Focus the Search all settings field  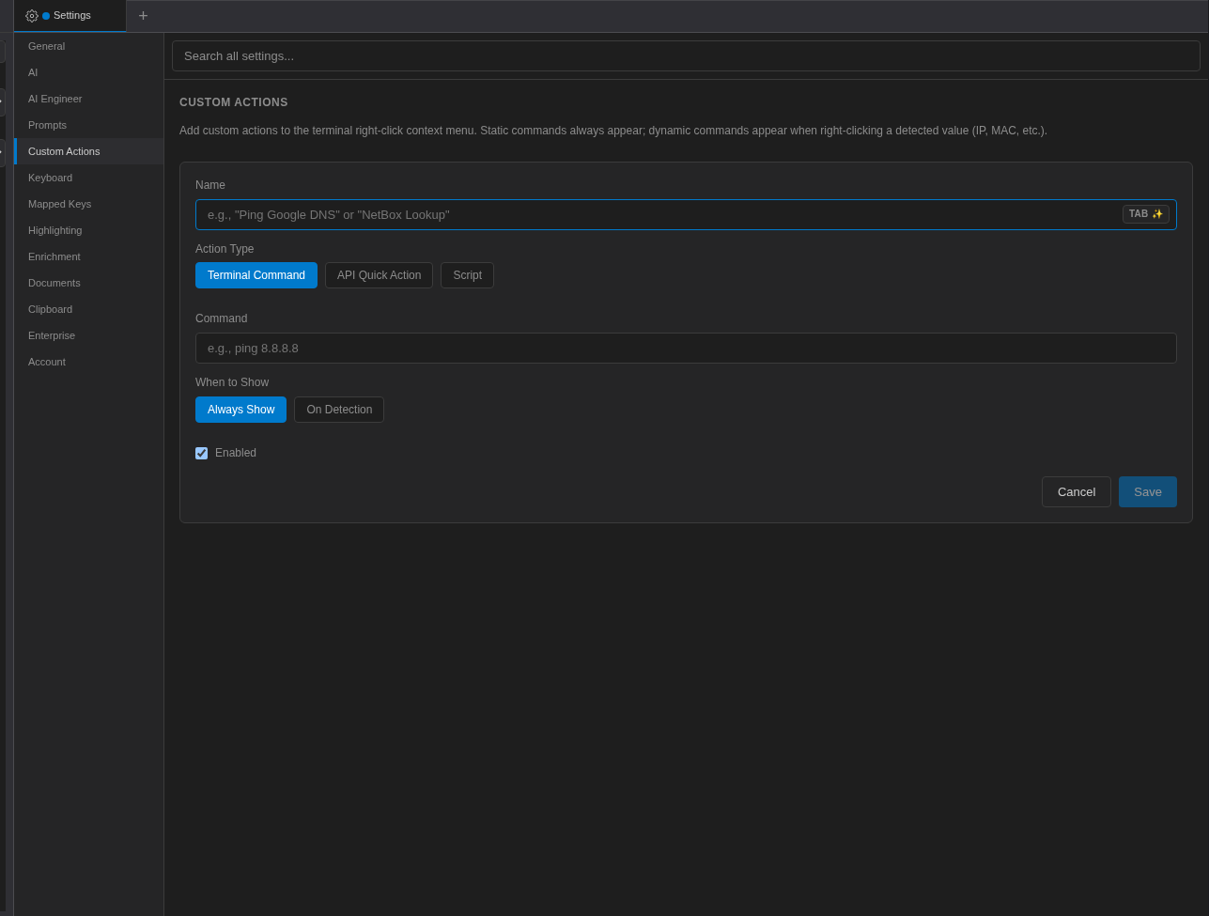(686, 55)
